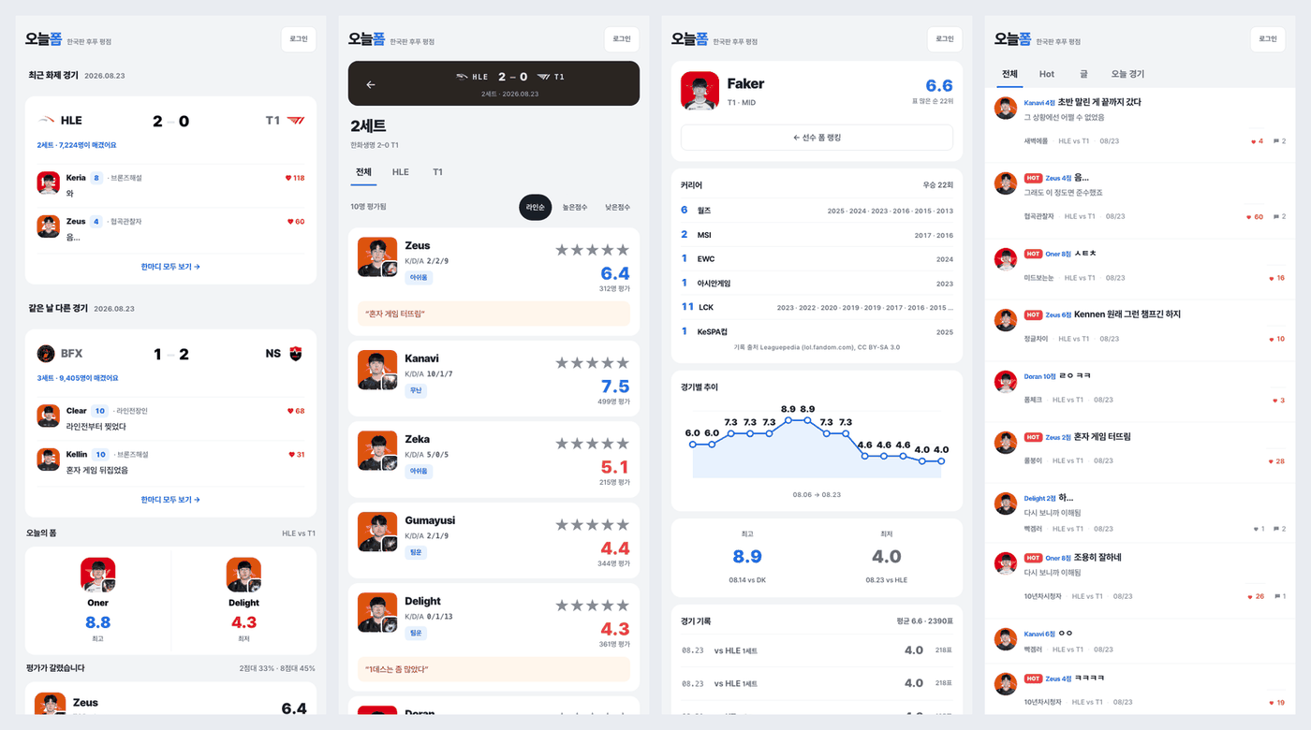Click 로그인 on the home screen

(x=299, y=39)
